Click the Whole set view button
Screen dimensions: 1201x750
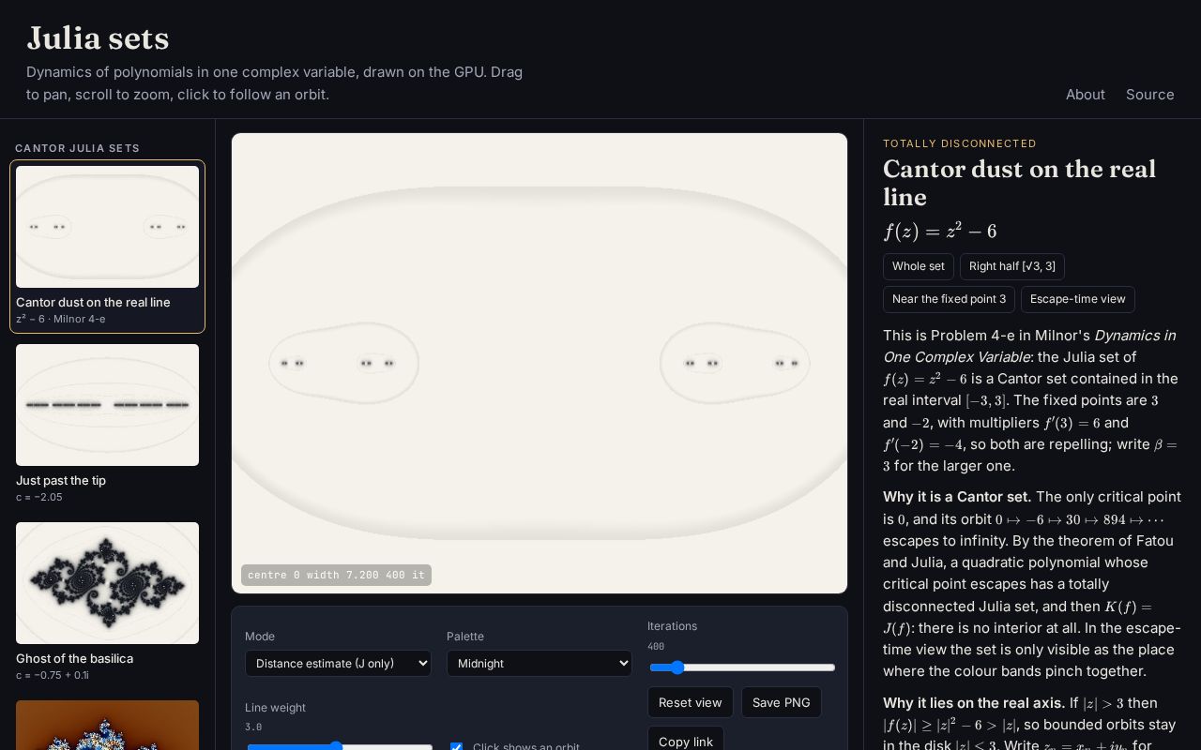(919, 266)
